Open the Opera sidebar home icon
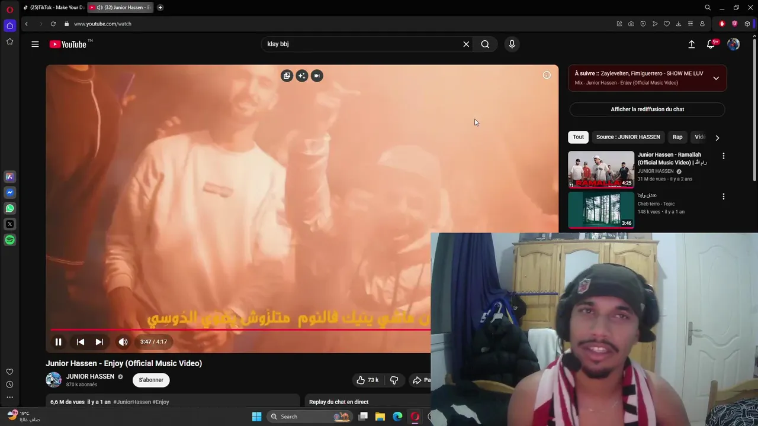Screen dimensions: 758x426 click(x=9, y=25)
